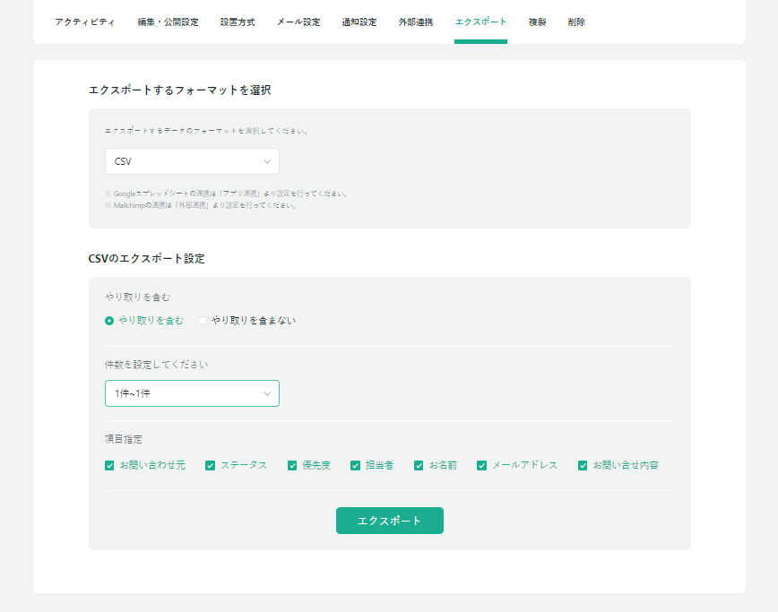Switch to the 設置方式 tab
The image size is (778, 612).
[238, 21]
